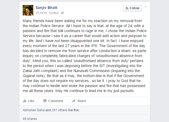Click the post body text paragraph
Viewport: 169px width, 122px height.
coord(84,56)
